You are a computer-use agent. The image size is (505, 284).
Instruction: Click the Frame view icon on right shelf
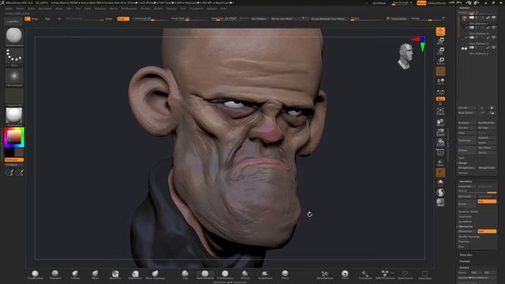tap(440, 111)
